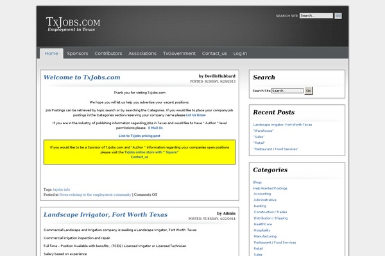Open "Restaurant / Food Services" recent post

(x=276, y=149)
